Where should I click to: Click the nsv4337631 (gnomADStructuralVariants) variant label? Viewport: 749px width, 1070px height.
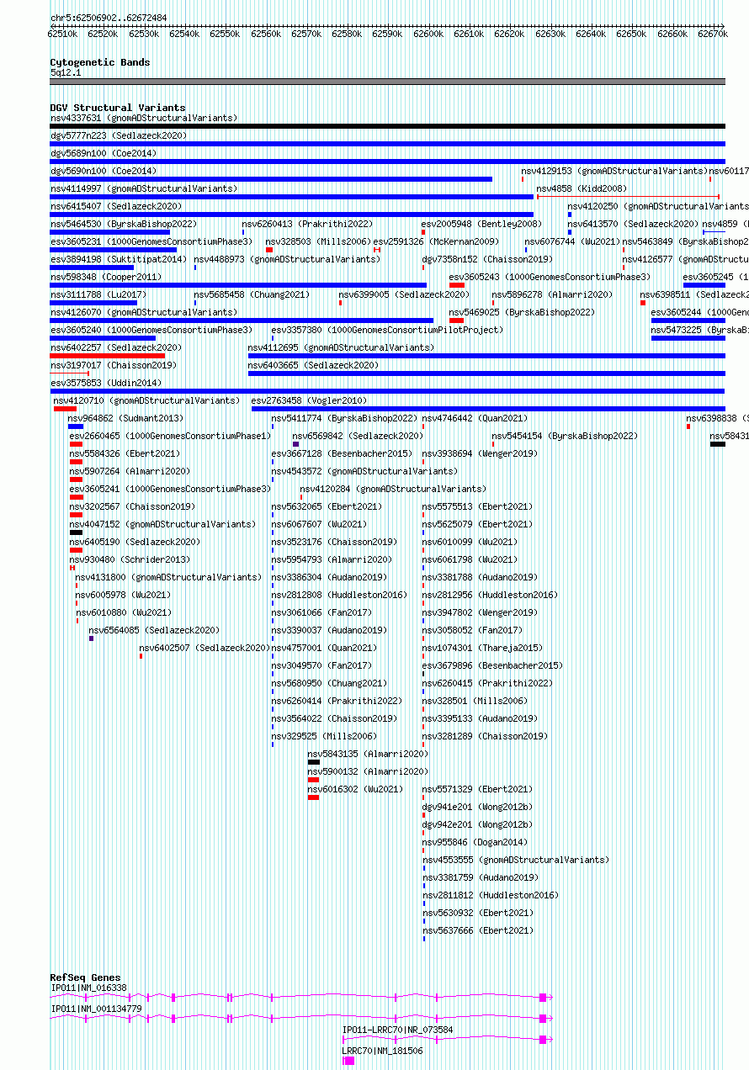pyautogui.click(x=144, y=118)
